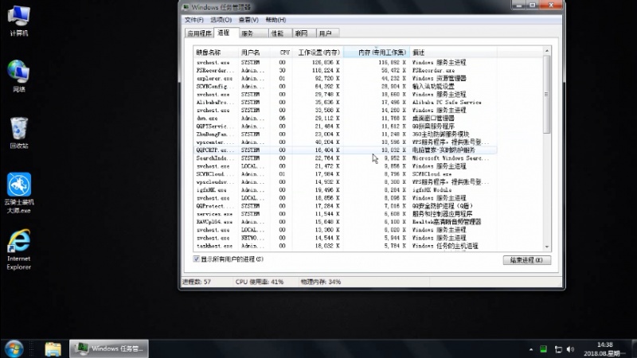Click the CPU 使用率: 41% status entry
This screenshot has width=637, height=358.
[x=260, y=282]
